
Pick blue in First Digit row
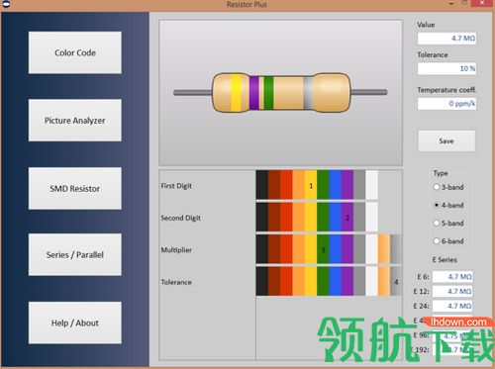pyautogui.click(x=336, y=185)
